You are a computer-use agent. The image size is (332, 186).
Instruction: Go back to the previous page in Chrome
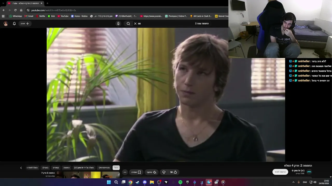click(x=4, y=10)
